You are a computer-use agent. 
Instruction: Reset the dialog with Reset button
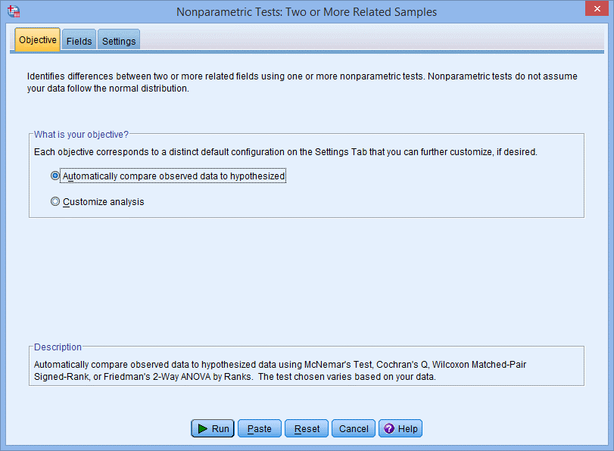(307, 428)
